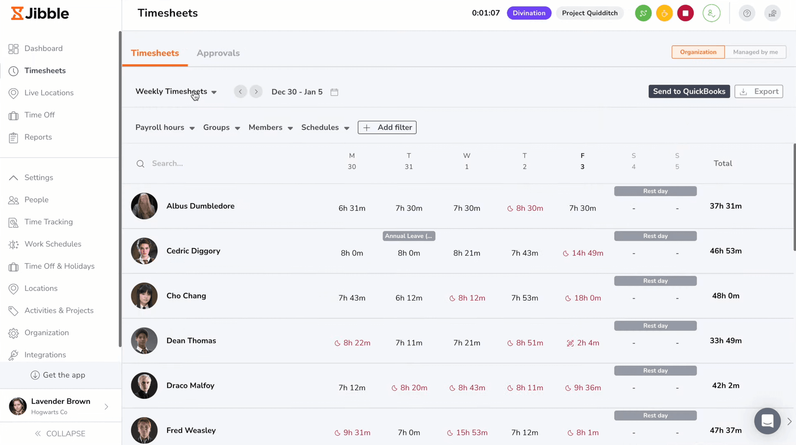The width and height of the screenshot is (796, 445).
Task: Click Albus Dumbledore's Rest day badge
Action: point(655,191)
